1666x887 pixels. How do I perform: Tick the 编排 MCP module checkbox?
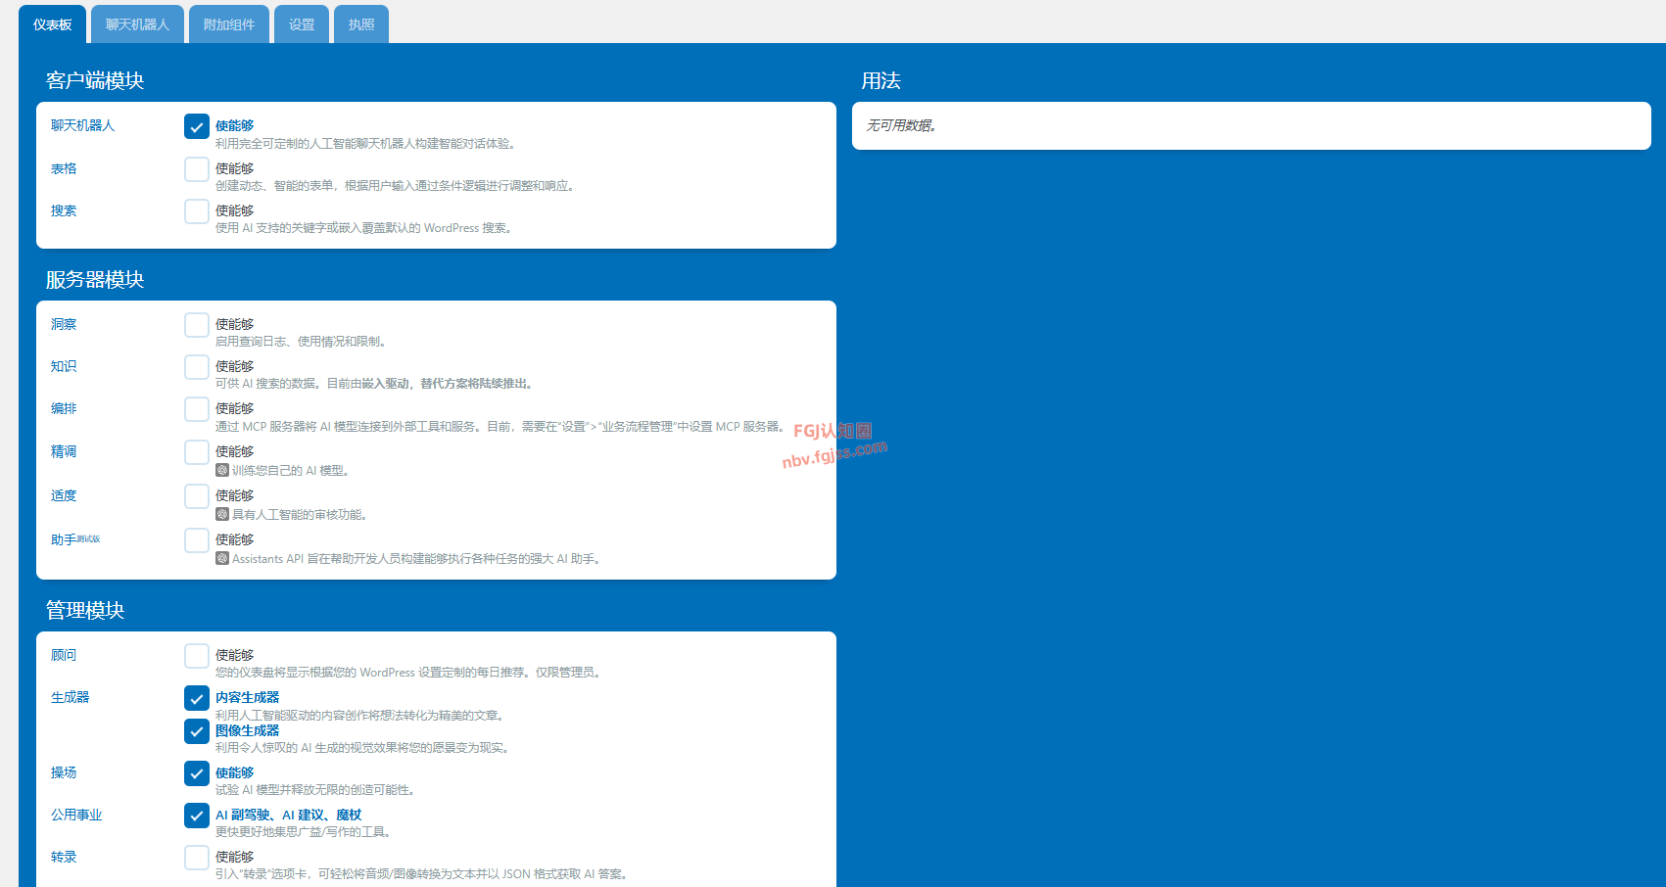pos(197,409)
